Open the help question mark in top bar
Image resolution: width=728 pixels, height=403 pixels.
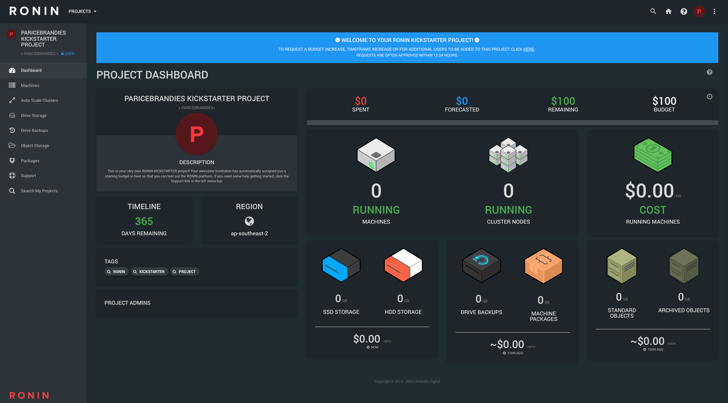(684, 11)
